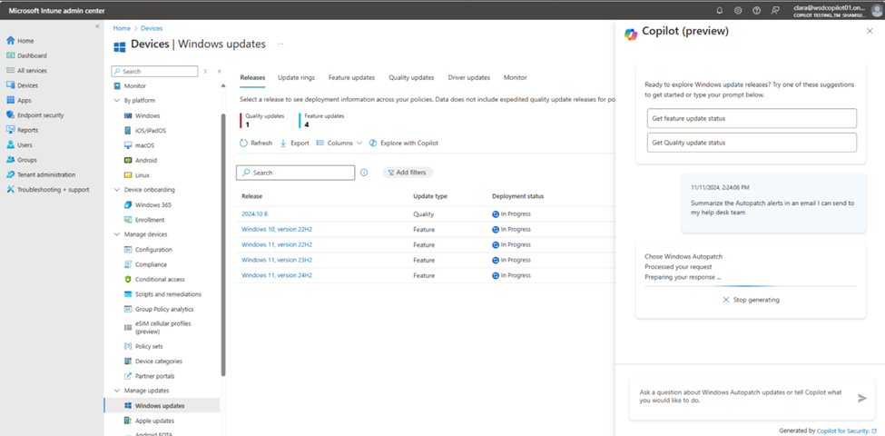885x436 pixels.
Task: Collapse the left navigation with double chevron
Action: click(98, 26)
